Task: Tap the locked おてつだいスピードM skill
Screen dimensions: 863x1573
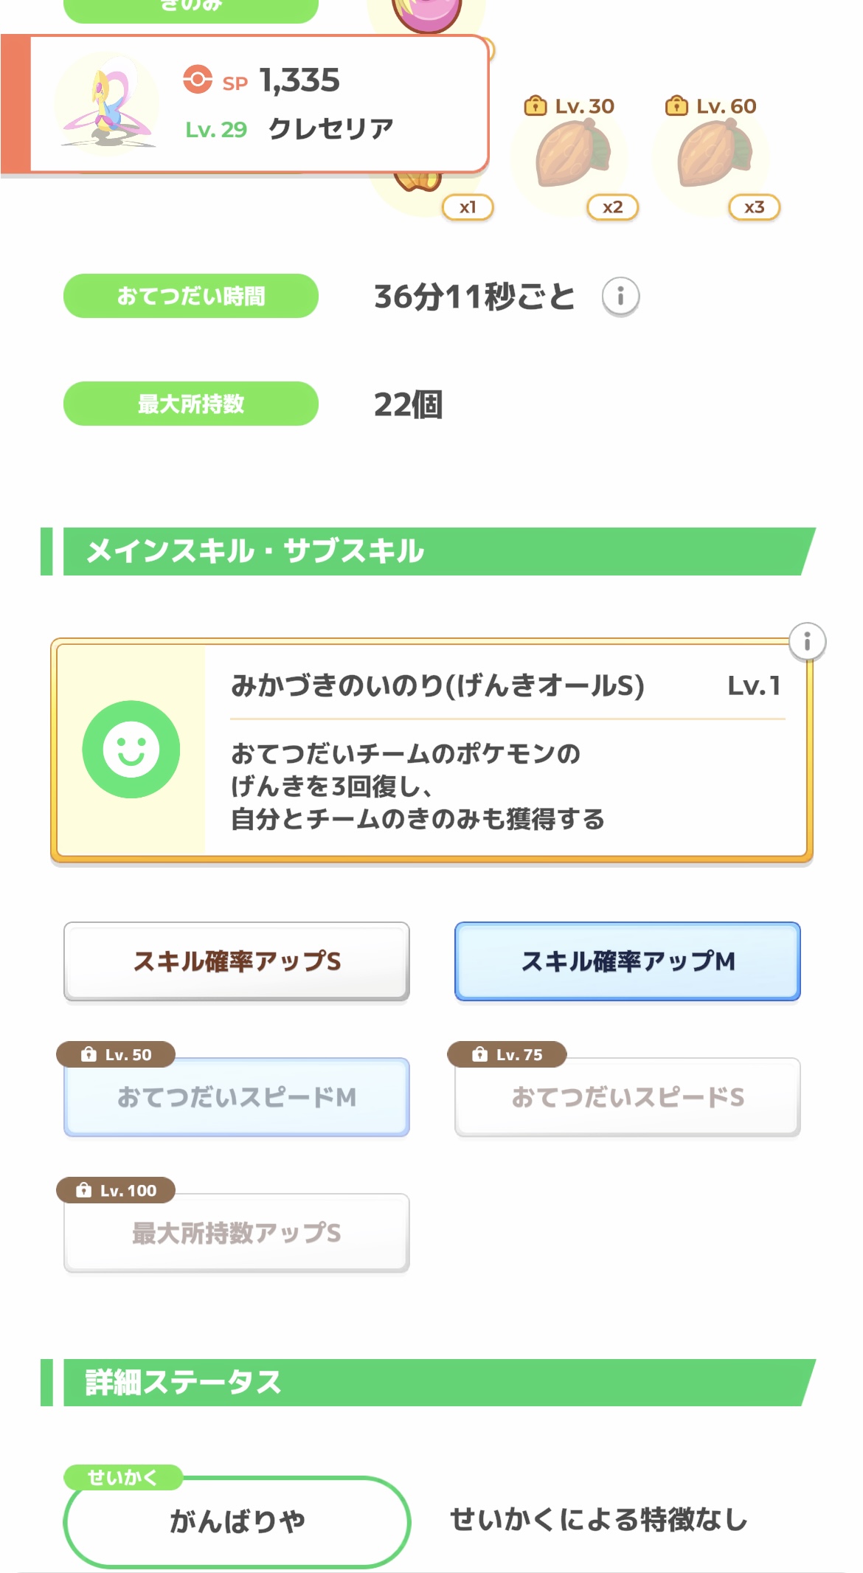Action: coord(237,1097)
